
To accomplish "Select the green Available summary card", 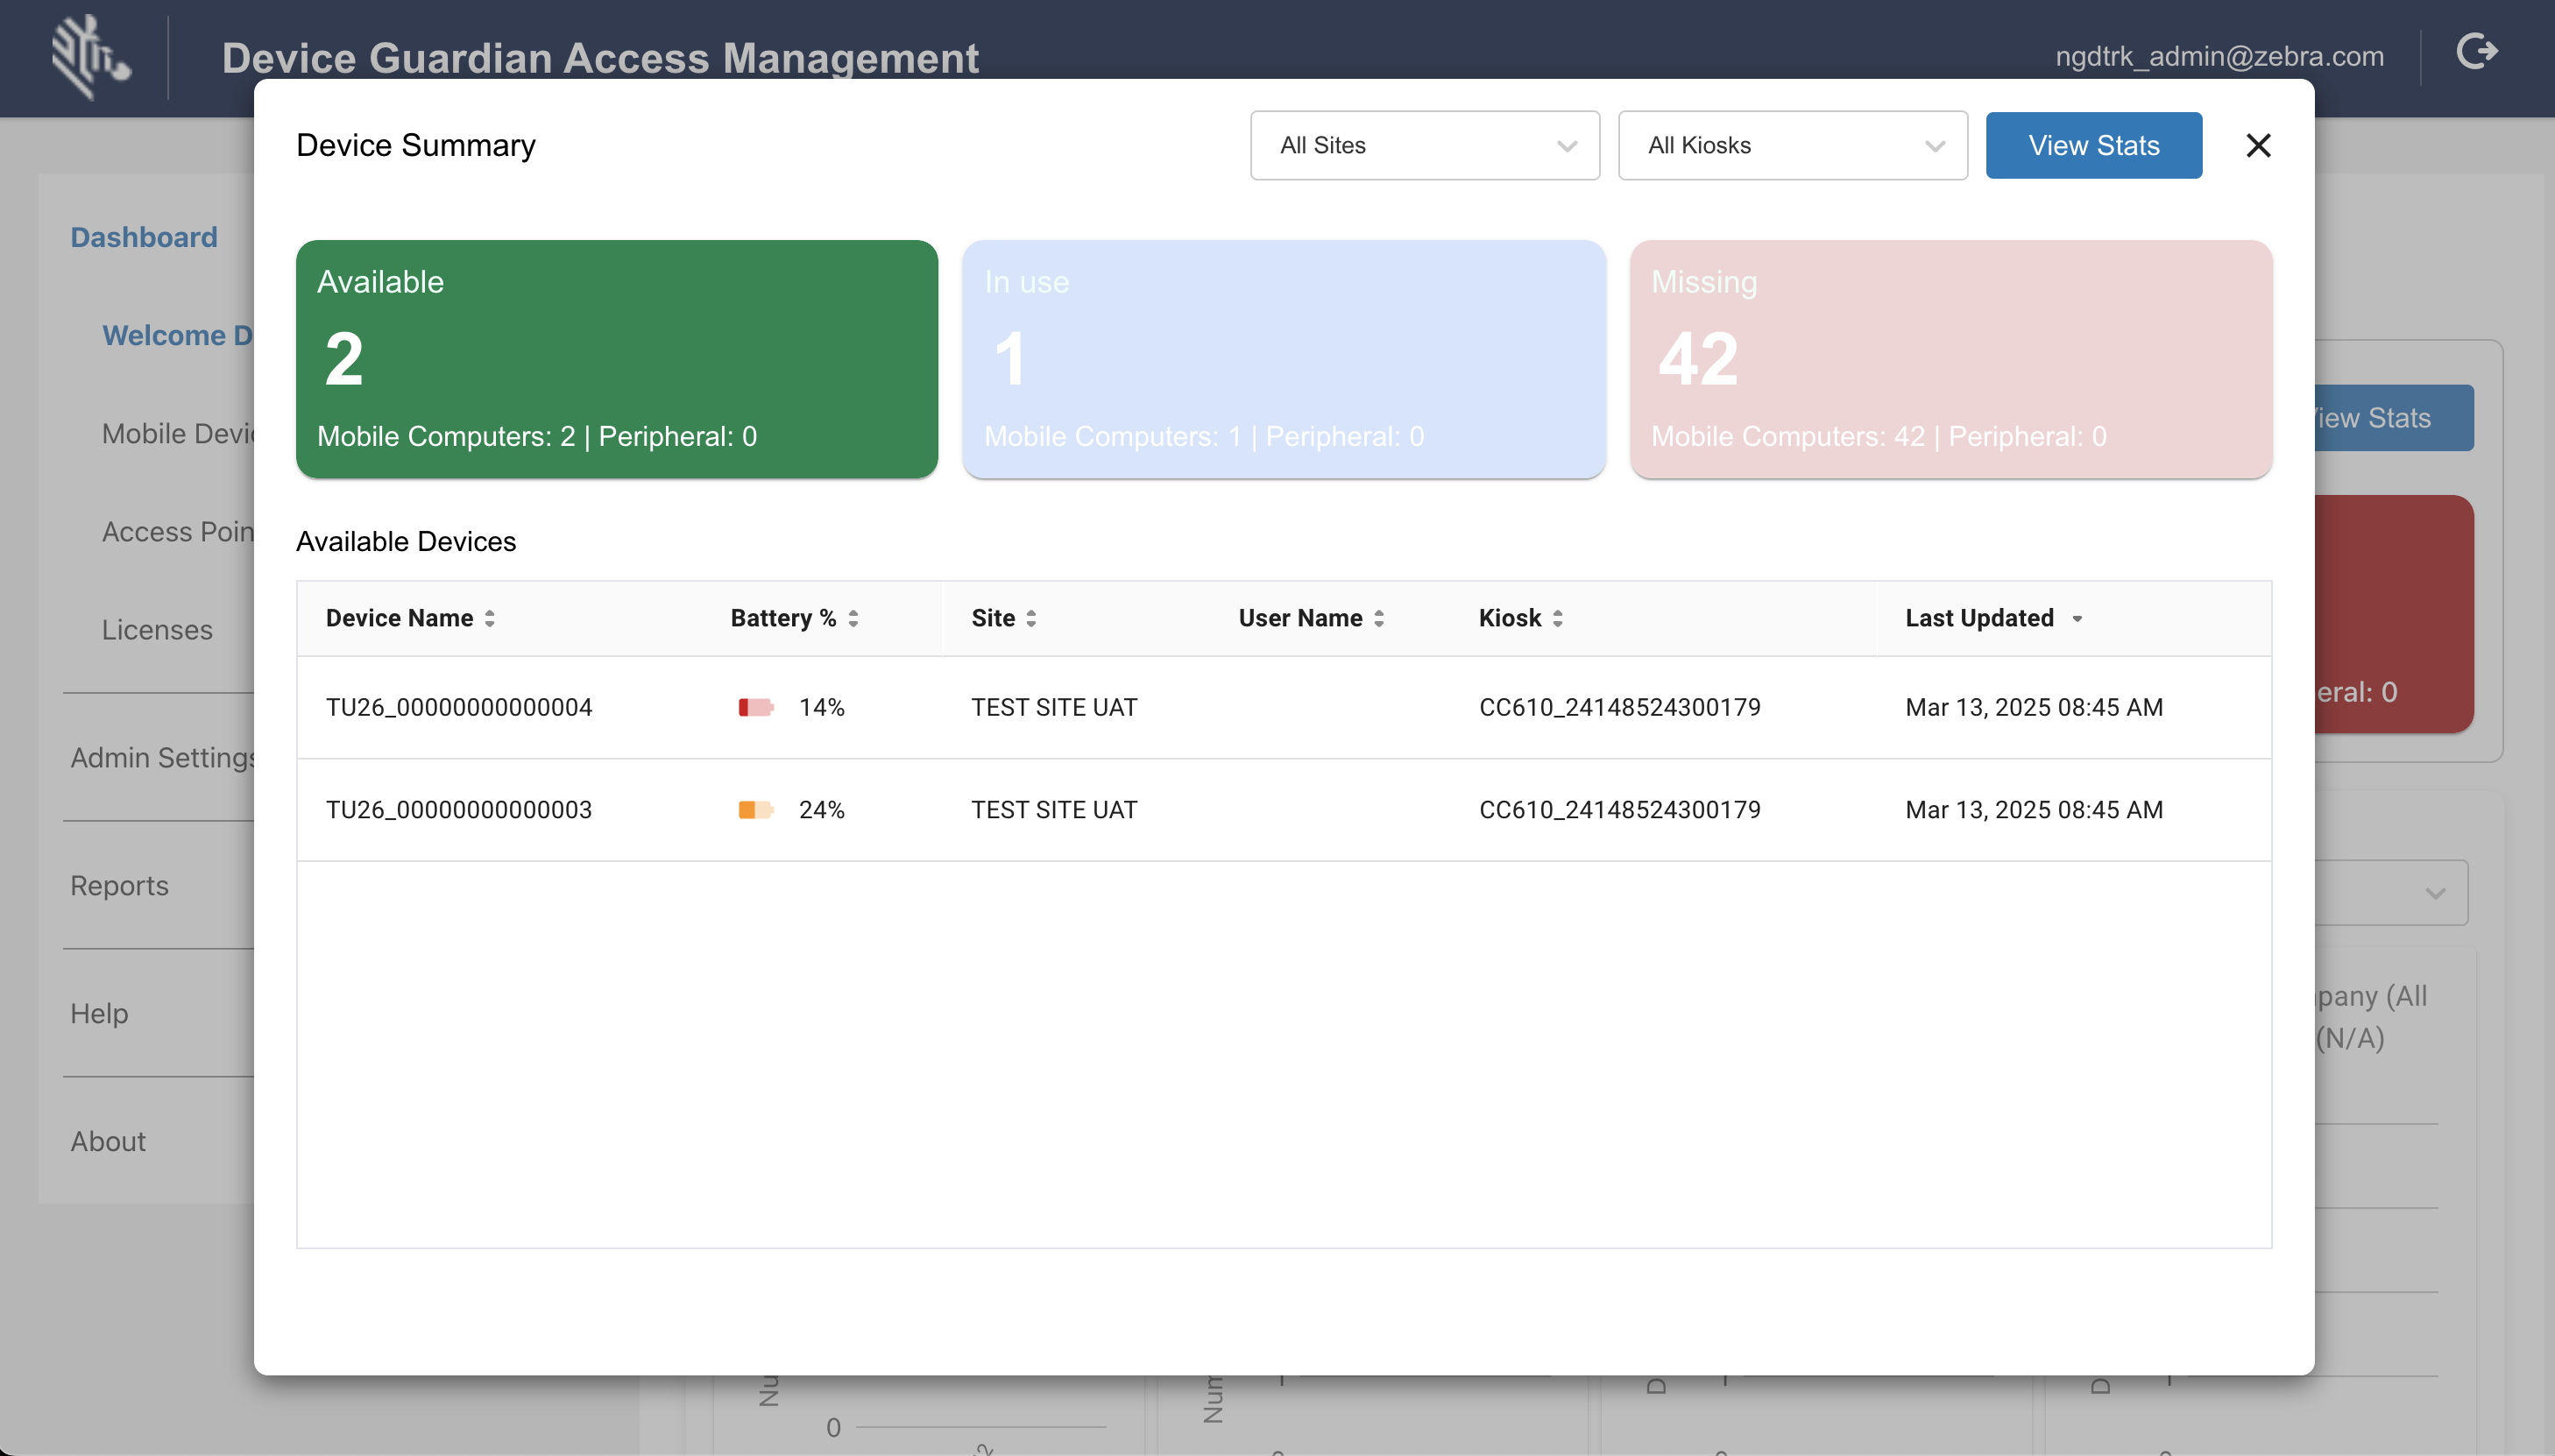I will pos(616,358).
